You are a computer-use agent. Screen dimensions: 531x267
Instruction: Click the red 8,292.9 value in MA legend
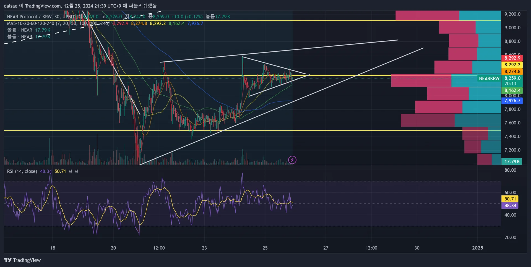[x=120, y=23]
